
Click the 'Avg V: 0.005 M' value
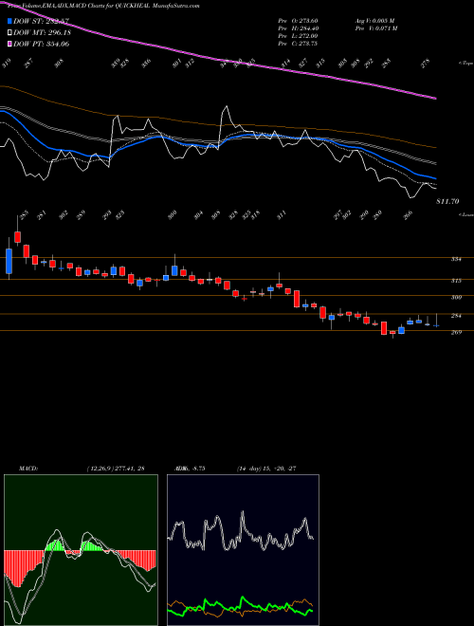point(374,21)
